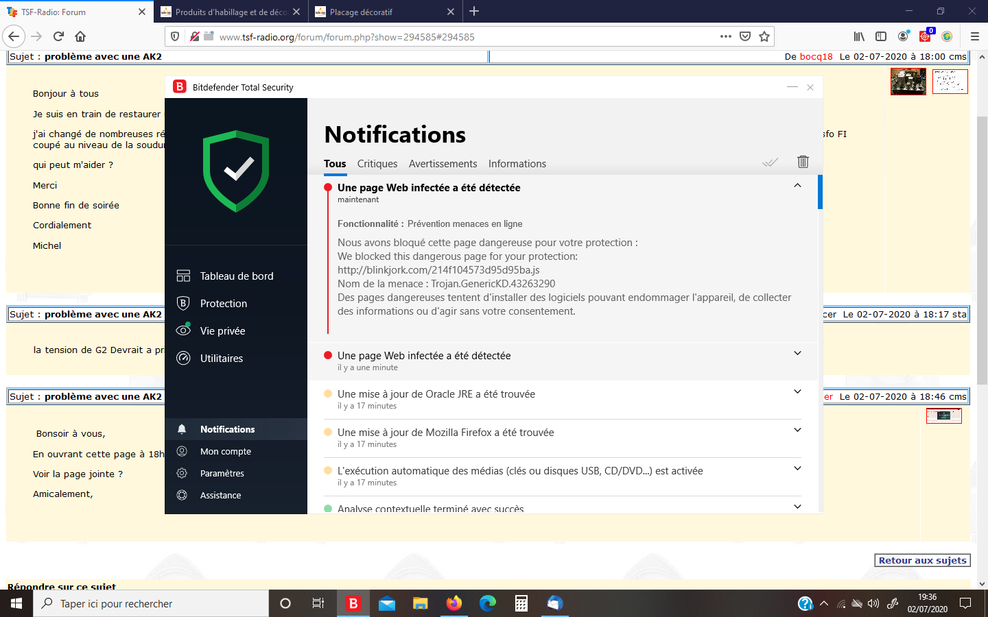Open Firefox hamburger menu

click(x=974, y=36)
